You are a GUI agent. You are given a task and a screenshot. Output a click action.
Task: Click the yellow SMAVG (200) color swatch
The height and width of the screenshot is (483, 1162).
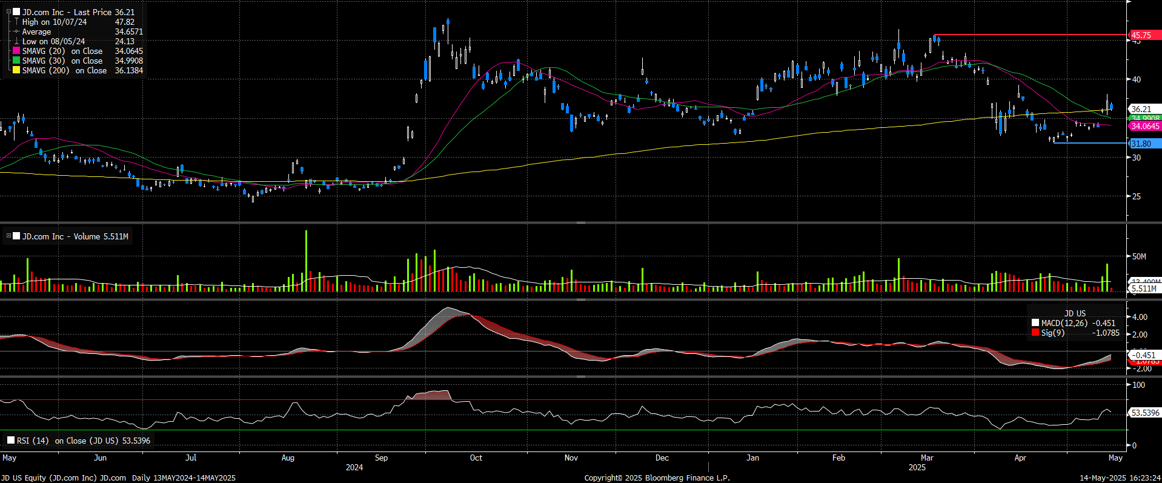16,70
